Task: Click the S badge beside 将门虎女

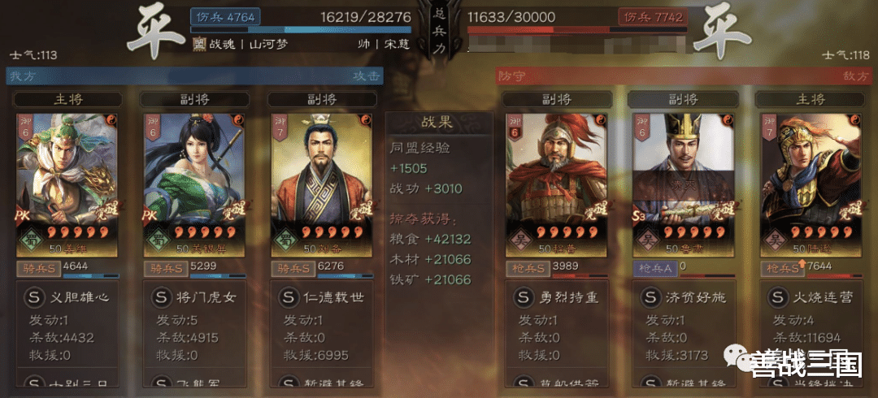Action: (161, 298)
